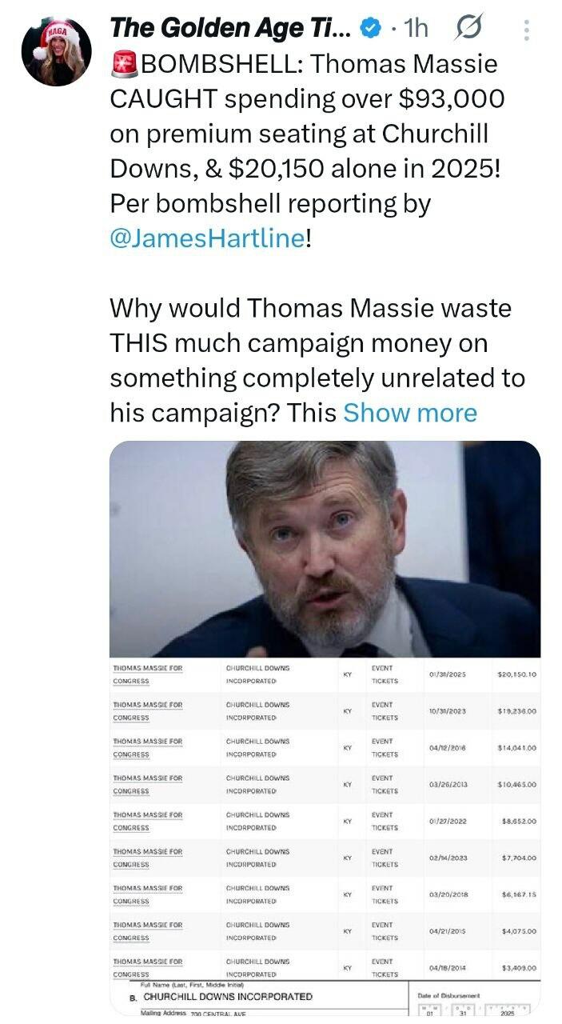Open The Golden Age Ti... account name
The width and height of the screenshot is (562, 1024).
tap(230, 28)
